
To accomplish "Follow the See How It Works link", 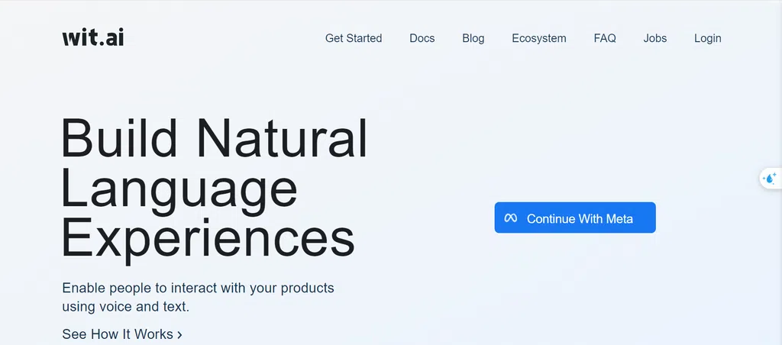I will [122, 334].
